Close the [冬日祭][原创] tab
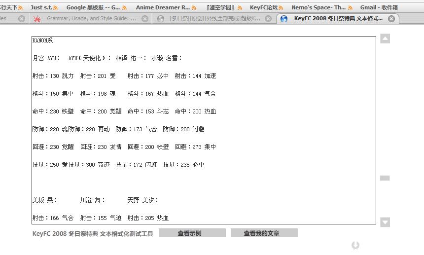Image resolution: width=424 pixels, height=255 pixels. tap(268, 19)
